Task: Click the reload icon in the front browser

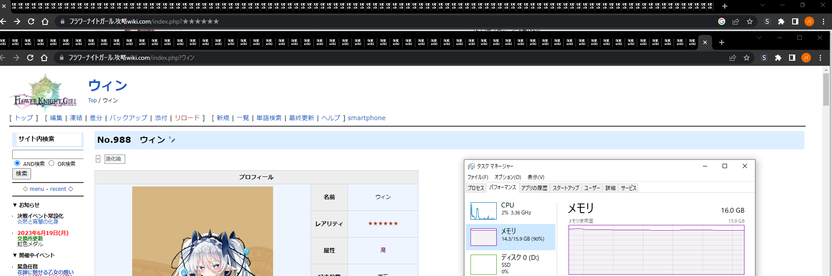Action: pyautogui.click(x=30, y=58)
